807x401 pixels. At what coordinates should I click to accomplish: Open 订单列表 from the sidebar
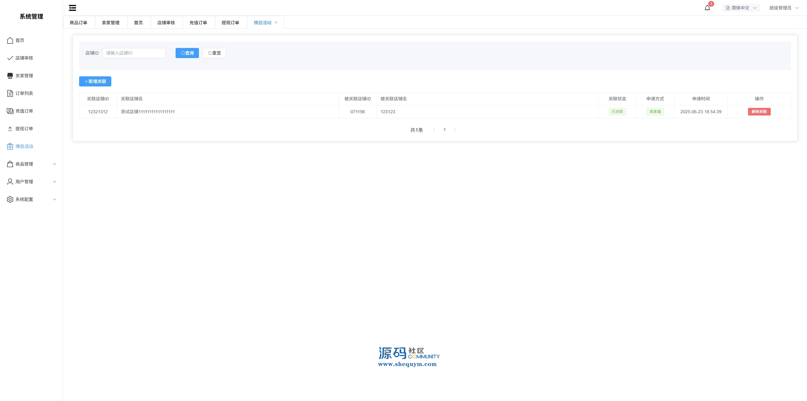(x=24, y=93)
